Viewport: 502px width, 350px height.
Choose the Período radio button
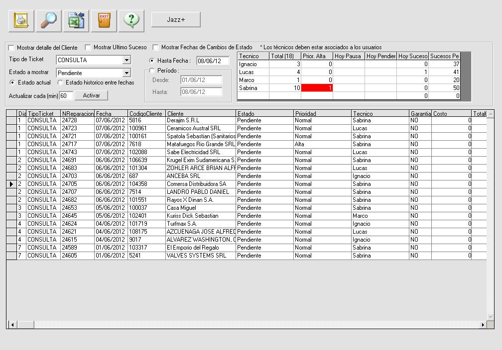point(152,71)
